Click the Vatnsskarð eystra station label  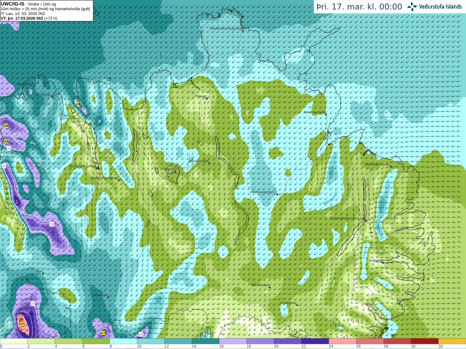(x=377, y=164)
